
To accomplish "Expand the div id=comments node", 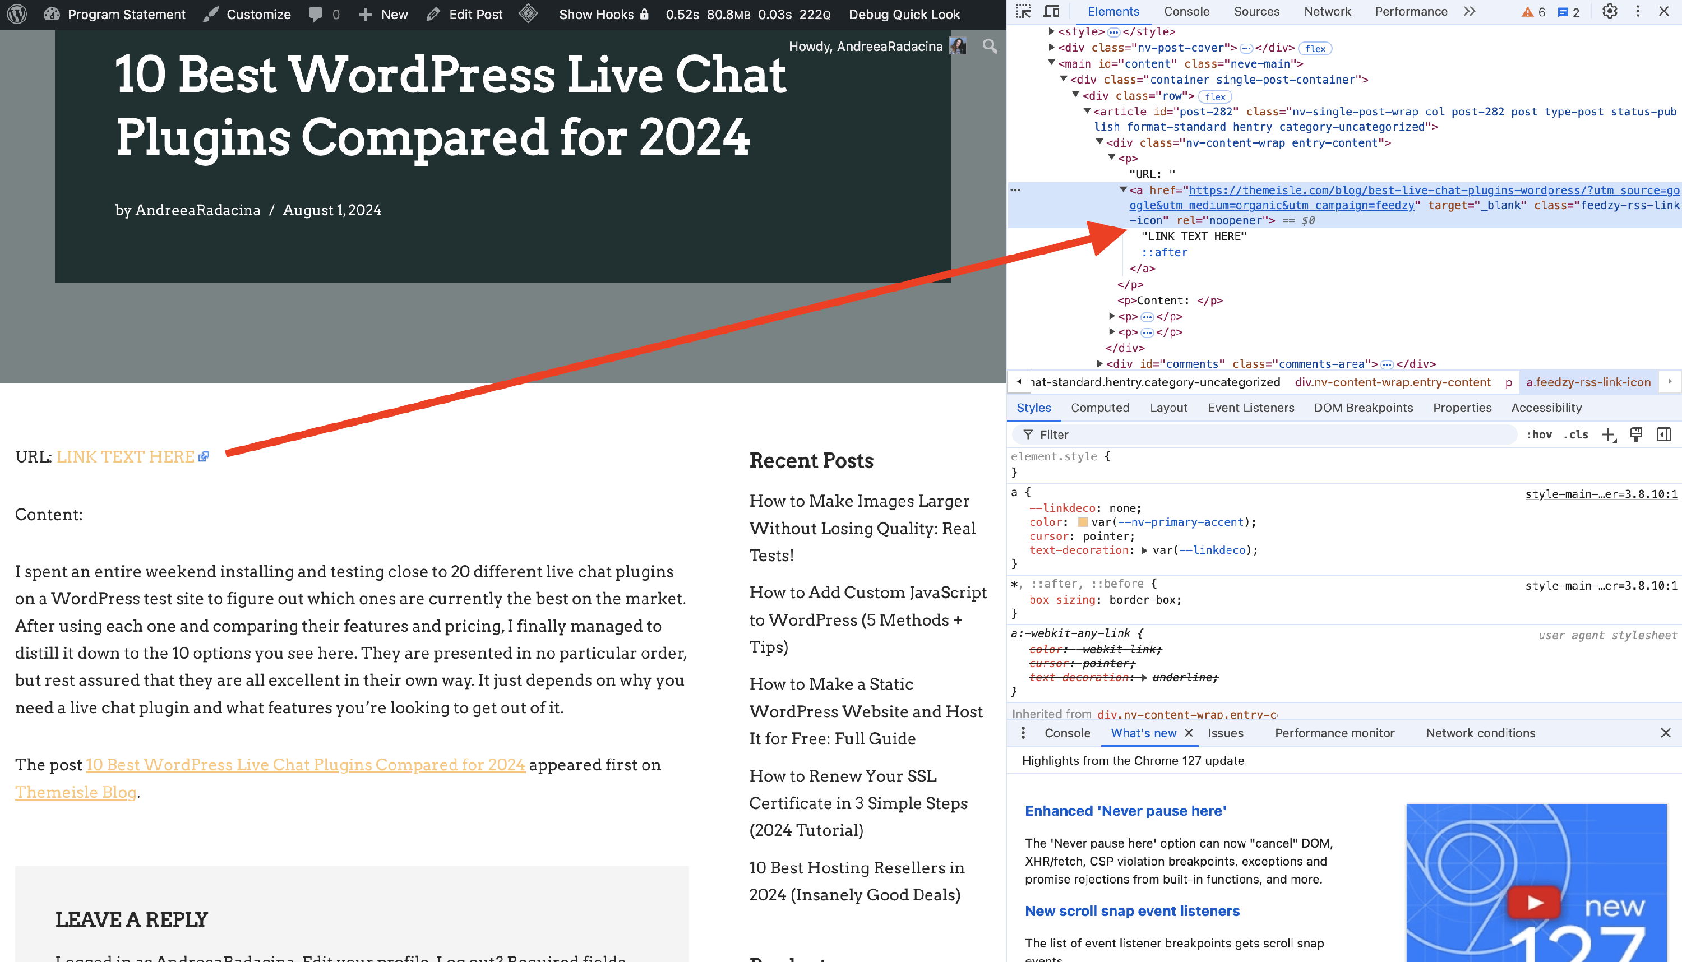I will [1099, 363].
